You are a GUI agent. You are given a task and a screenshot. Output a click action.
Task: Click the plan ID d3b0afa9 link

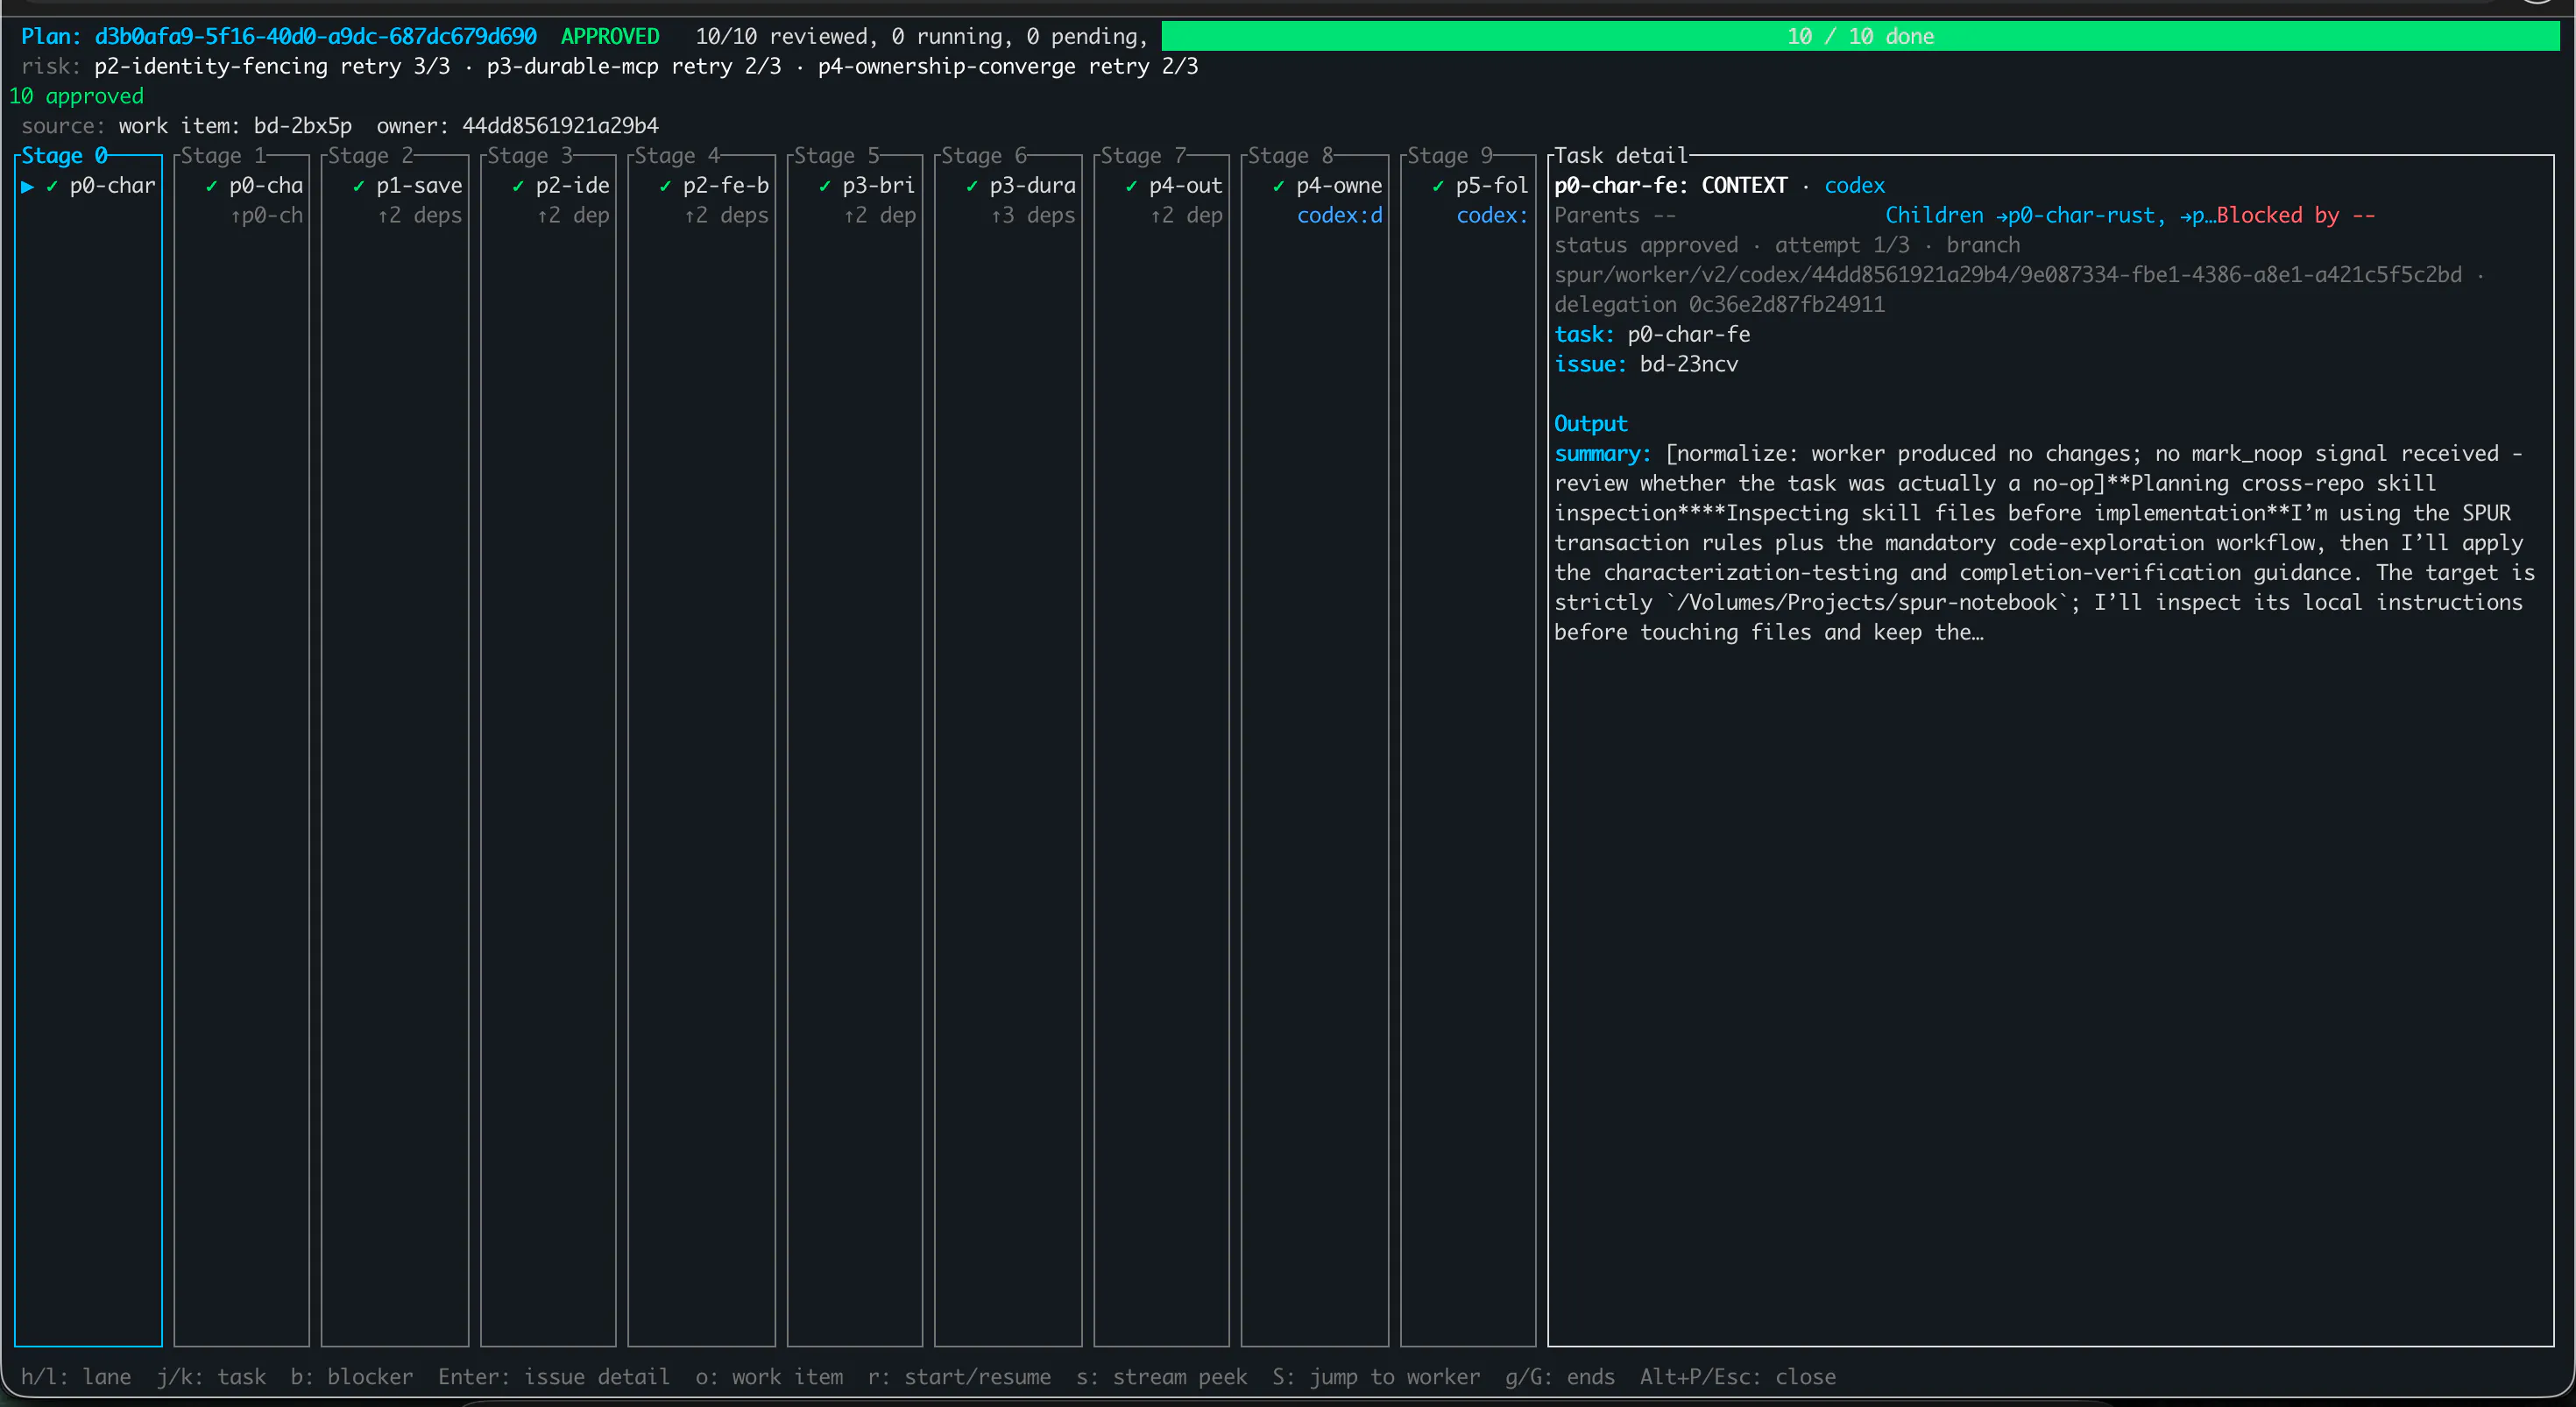(315, 37)
